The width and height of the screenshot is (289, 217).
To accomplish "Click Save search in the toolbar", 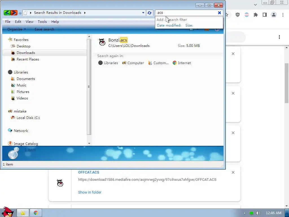I will [x=44, y=29].
